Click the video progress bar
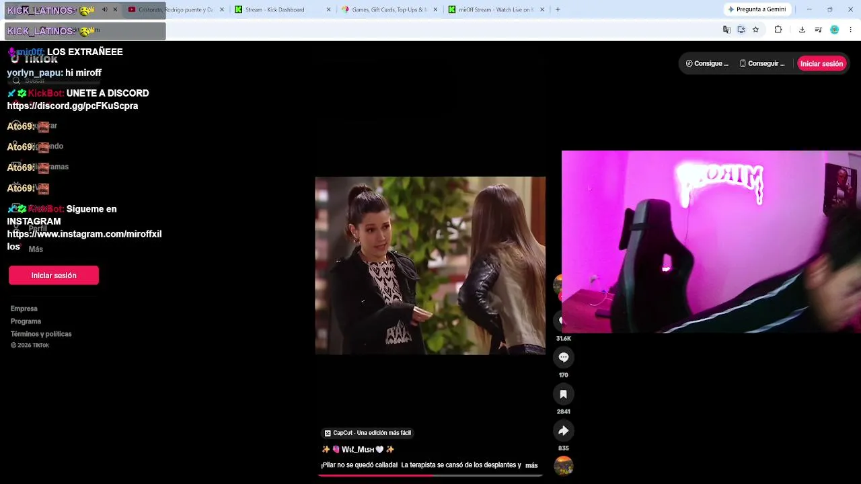 click(430, 475)
